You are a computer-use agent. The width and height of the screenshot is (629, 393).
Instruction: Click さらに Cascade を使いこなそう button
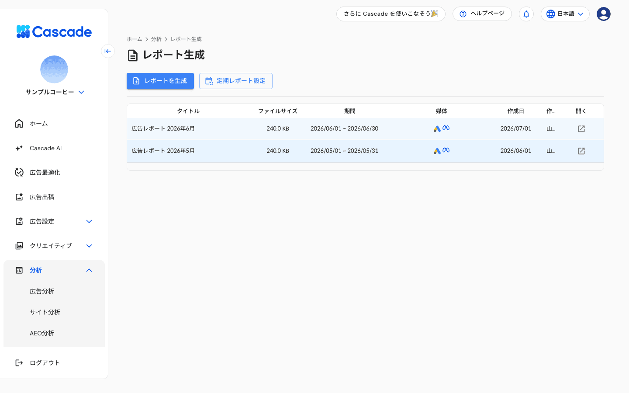point(391,14)
